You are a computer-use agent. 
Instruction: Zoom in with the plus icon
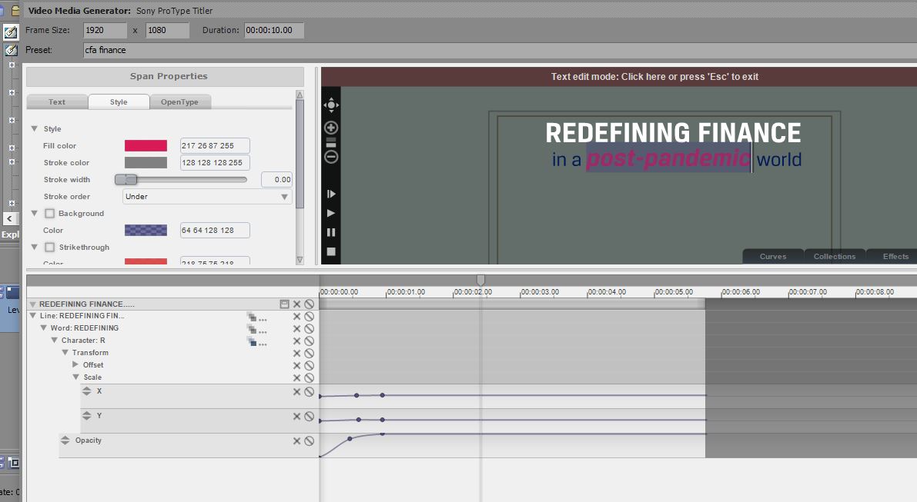pos(331,128)
